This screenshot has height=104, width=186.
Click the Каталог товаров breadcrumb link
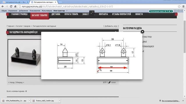tap(23, 26)
